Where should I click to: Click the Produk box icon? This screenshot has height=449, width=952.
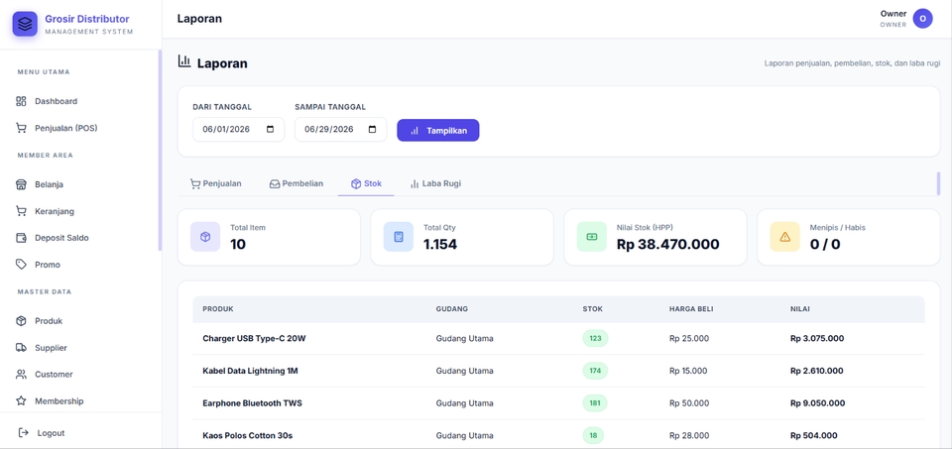(x=21, y=321)
